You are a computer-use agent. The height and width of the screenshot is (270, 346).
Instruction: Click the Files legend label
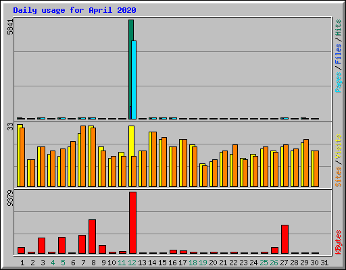[x=338, y=54]
